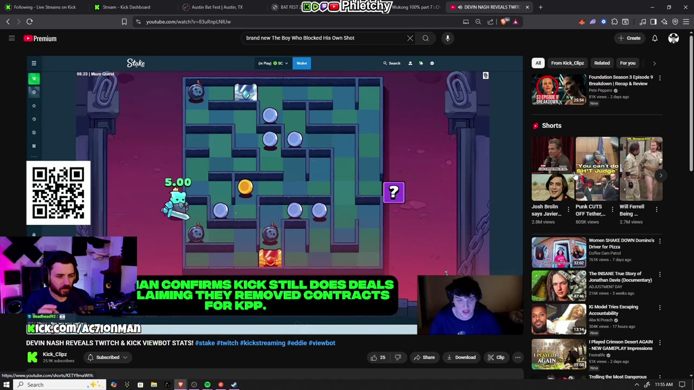Open Spotify from the Windows taskbar
Screen dimensions: 694x390
pyautogui.click(x=207, y=385)
